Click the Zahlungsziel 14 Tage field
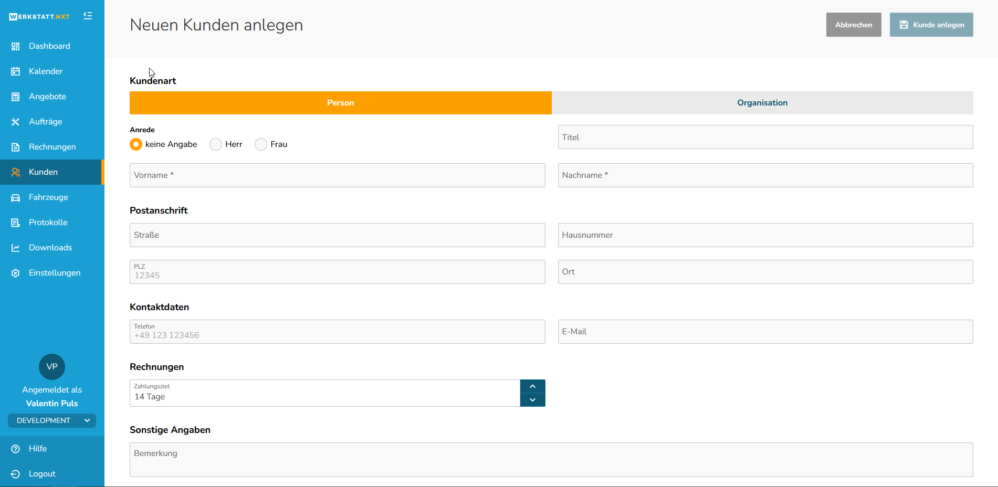 click(325, 393)
